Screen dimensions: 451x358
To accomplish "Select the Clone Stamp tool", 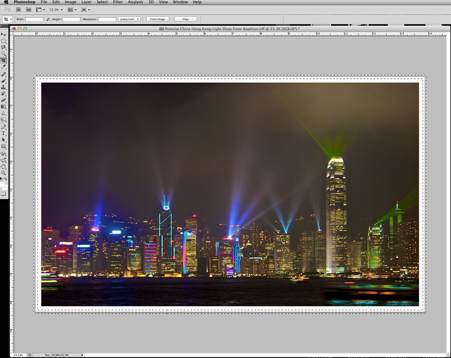I will coord(3,87).
